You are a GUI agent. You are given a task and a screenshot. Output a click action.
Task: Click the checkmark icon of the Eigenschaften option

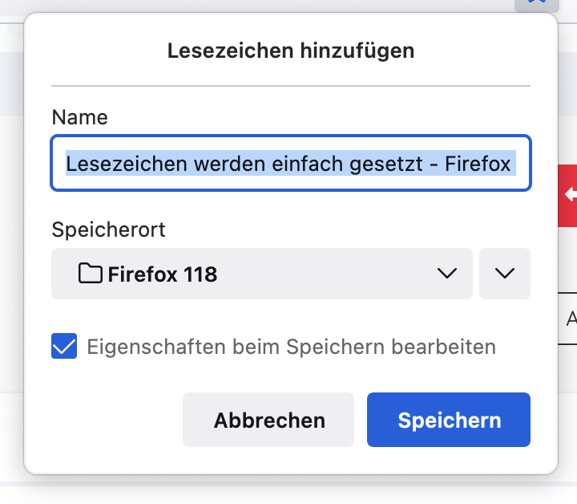pyautogui.click(x=64, y=347)
